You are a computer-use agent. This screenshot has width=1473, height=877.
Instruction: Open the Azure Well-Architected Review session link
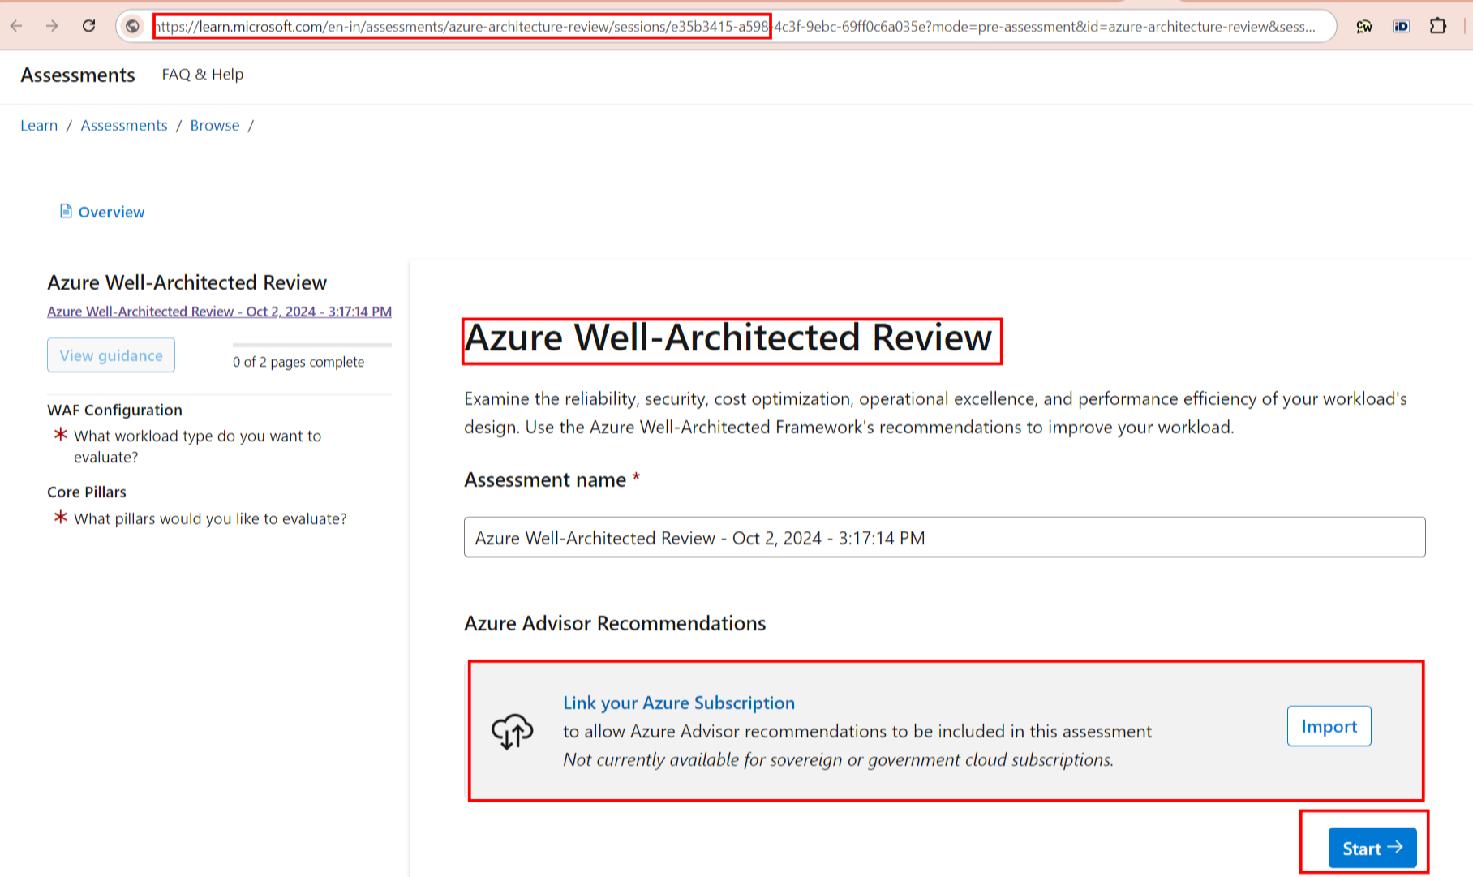click(219, 312)
